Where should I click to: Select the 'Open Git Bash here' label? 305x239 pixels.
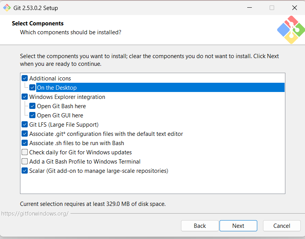(61, 106)
